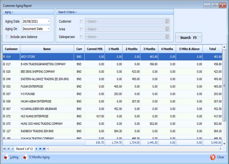Select H S PUNJABI name cell

47,94
